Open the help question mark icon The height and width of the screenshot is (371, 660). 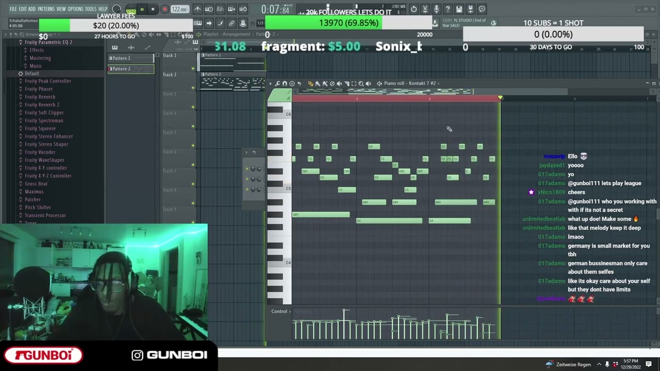coord(448,9)
